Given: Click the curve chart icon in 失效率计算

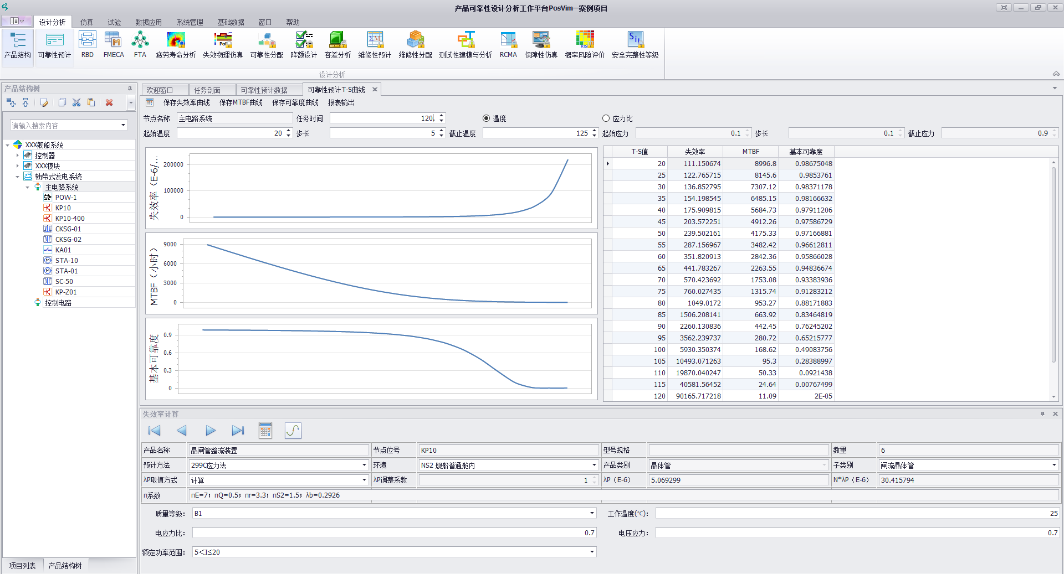Looking at the screenshot, I should point(293,431).
